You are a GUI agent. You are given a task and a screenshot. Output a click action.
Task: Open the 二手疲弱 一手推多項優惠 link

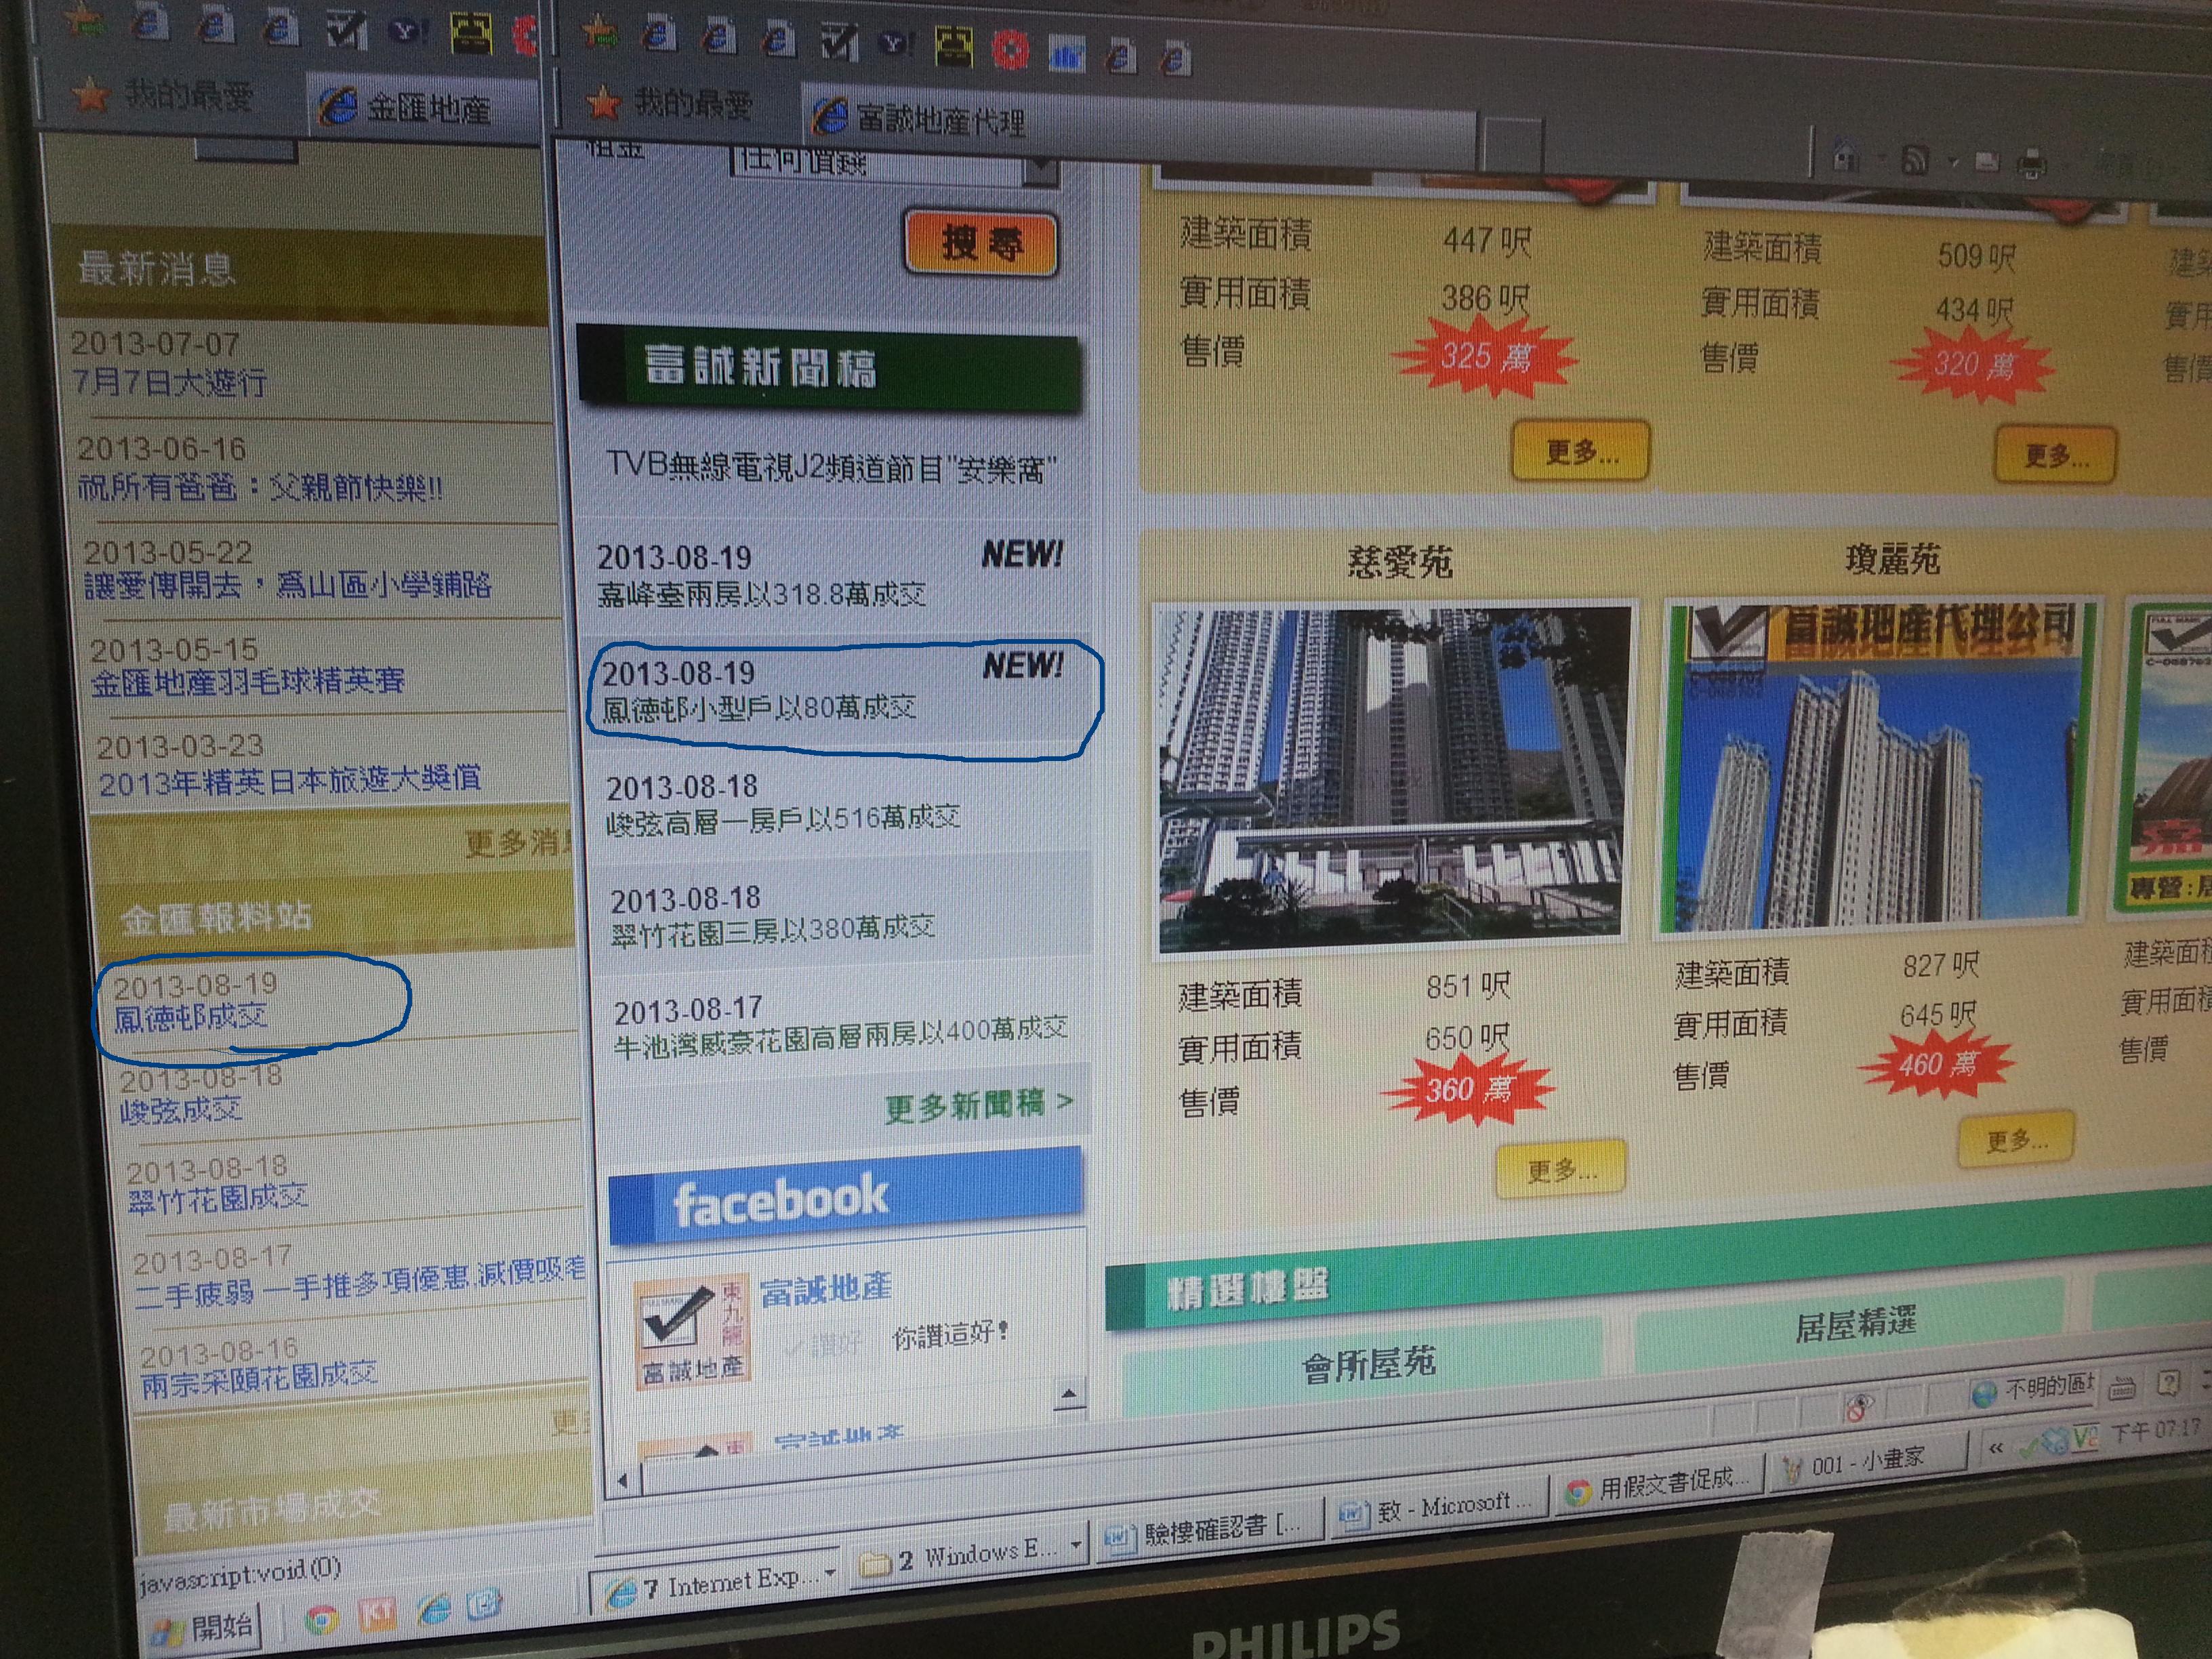click(x=360, y=1283)
